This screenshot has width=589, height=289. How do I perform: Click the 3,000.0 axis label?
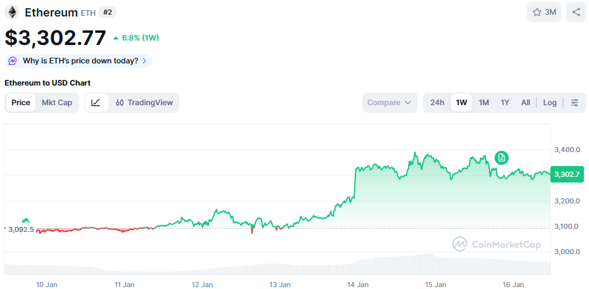coord(567,252)
